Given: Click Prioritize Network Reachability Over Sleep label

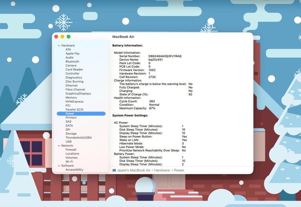Looking at the screenshot, I should (150, 150).
